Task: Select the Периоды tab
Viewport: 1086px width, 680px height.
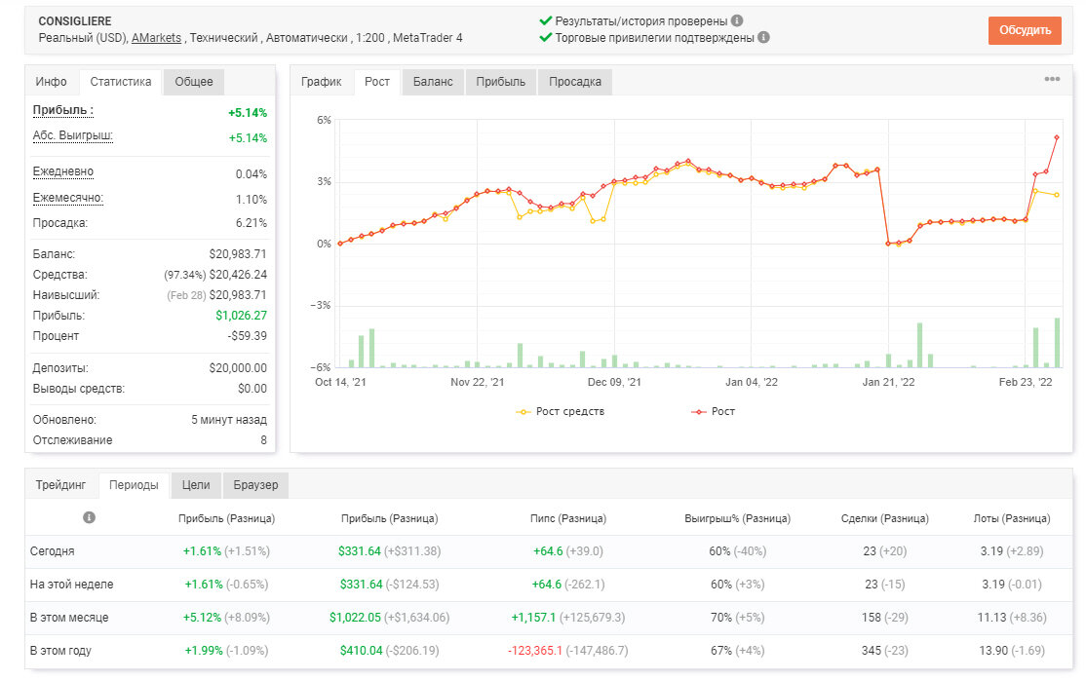Action: pos(134,485)
